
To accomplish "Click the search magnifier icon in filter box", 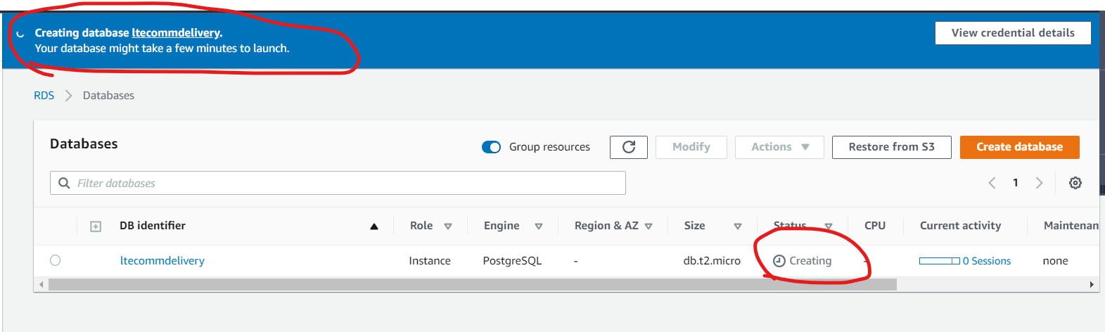I will (64, 183).
